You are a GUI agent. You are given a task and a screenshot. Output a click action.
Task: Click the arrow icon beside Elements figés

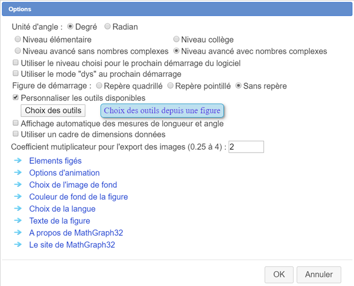[x=18, y=161]
